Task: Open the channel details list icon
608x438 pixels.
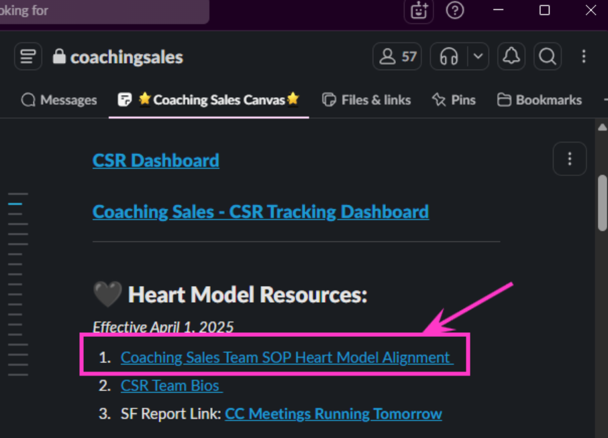Action: tap(28, 56)
